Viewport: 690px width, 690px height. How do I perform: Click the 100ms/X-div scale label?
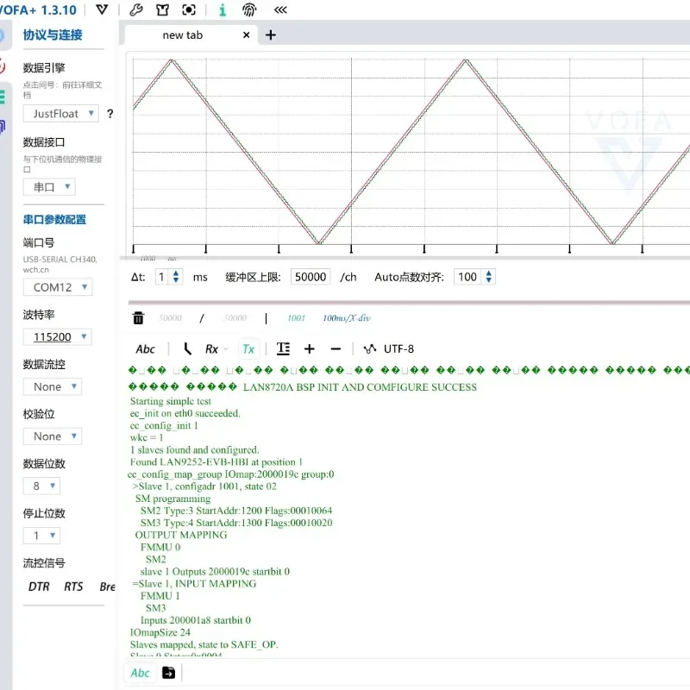pos(347,317)
